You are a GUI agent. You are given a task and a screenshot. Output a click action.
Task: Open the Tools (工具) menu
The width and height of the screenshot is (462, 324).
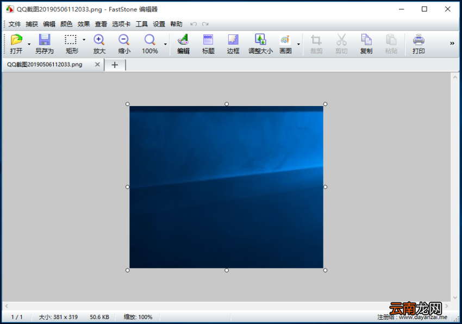[x=141, y=24]
